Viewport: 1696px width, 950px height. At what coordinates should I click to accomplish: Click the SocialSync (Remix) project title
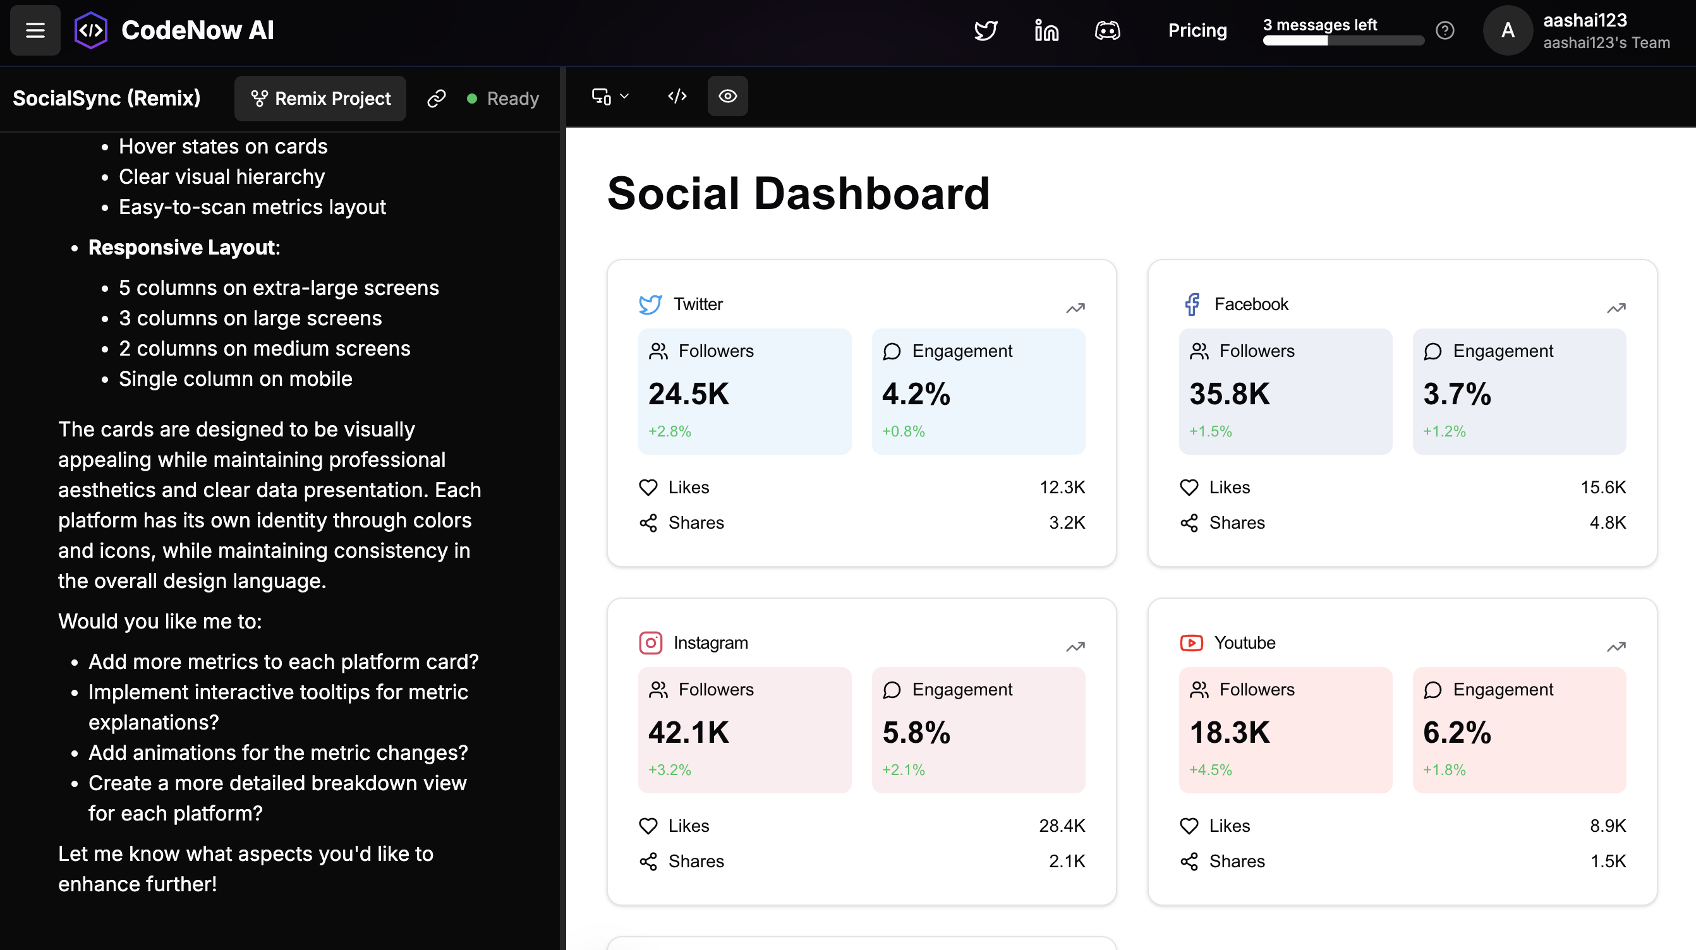coord(107,99)
